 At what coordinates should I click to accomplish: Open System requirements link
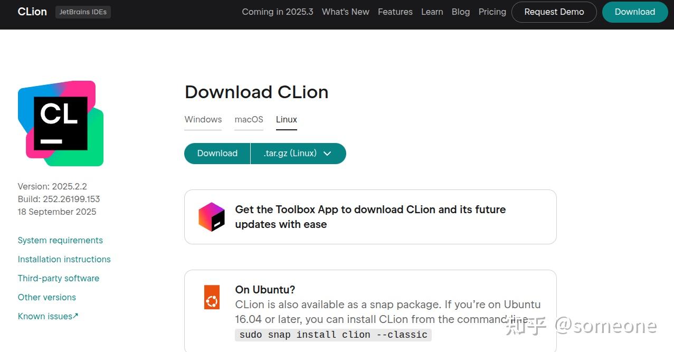point(60,240)
